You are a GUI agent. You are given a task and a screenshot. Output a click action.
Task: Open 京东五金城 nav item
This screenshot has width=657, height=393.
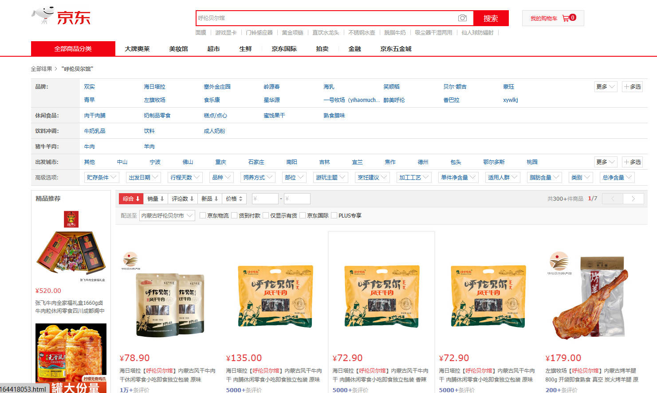(396, 49)
